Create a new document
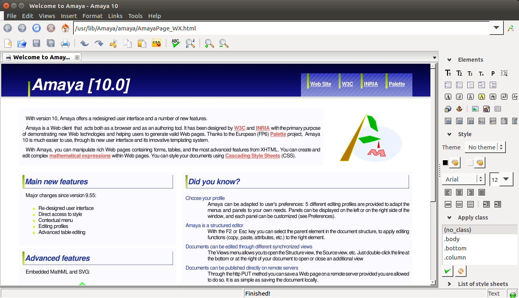 [8, 43]
